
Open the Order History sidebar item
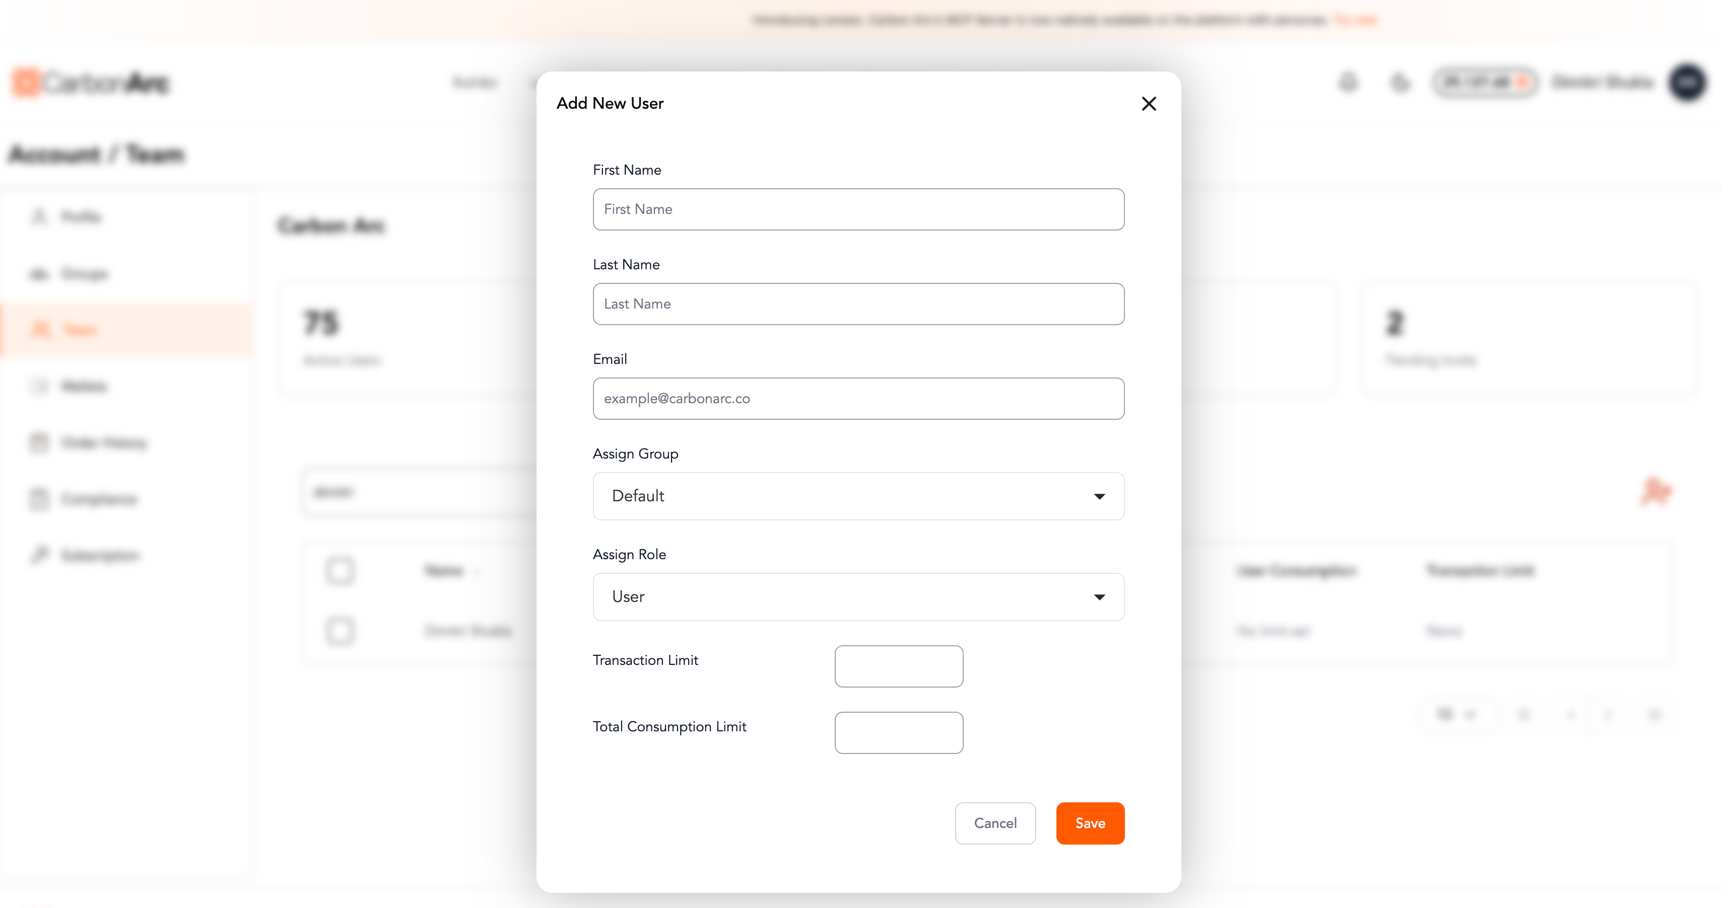(104, 442)
